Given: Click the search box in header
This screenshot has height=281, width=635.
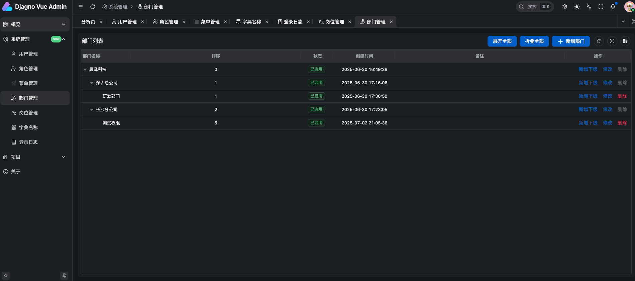Looking at the screenshot, I should [534, 7].
